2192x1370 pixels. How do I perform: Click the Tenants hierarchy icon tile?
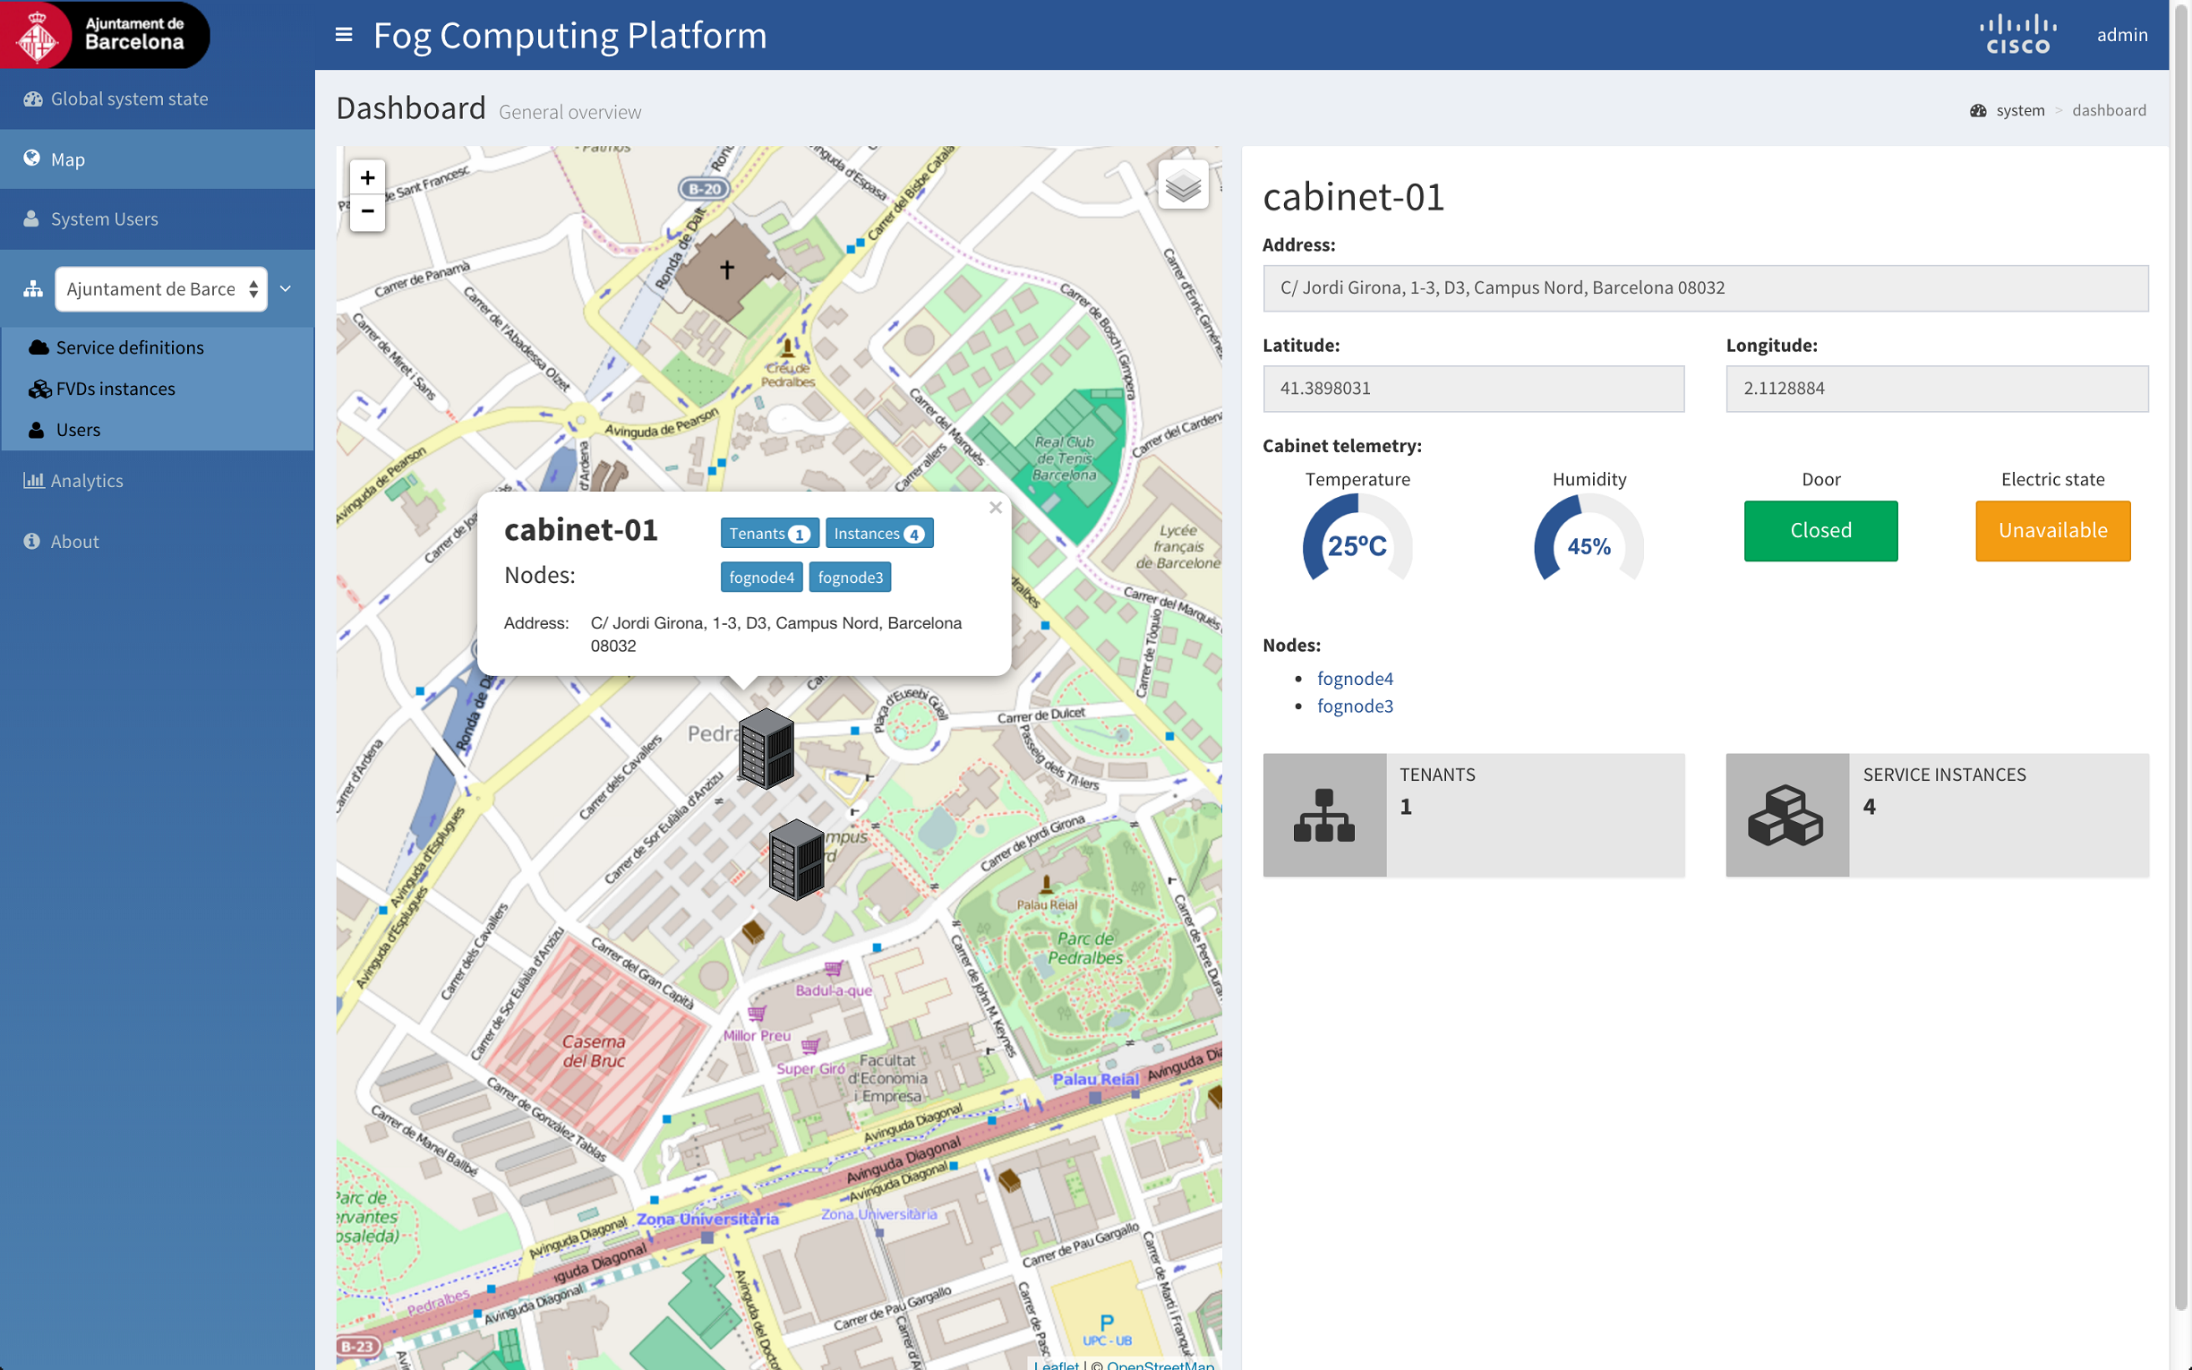point(1324,815)
